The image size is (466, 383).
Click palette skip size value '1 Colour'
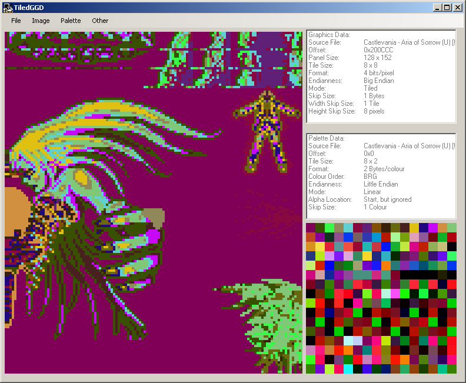tap(375, 208)
